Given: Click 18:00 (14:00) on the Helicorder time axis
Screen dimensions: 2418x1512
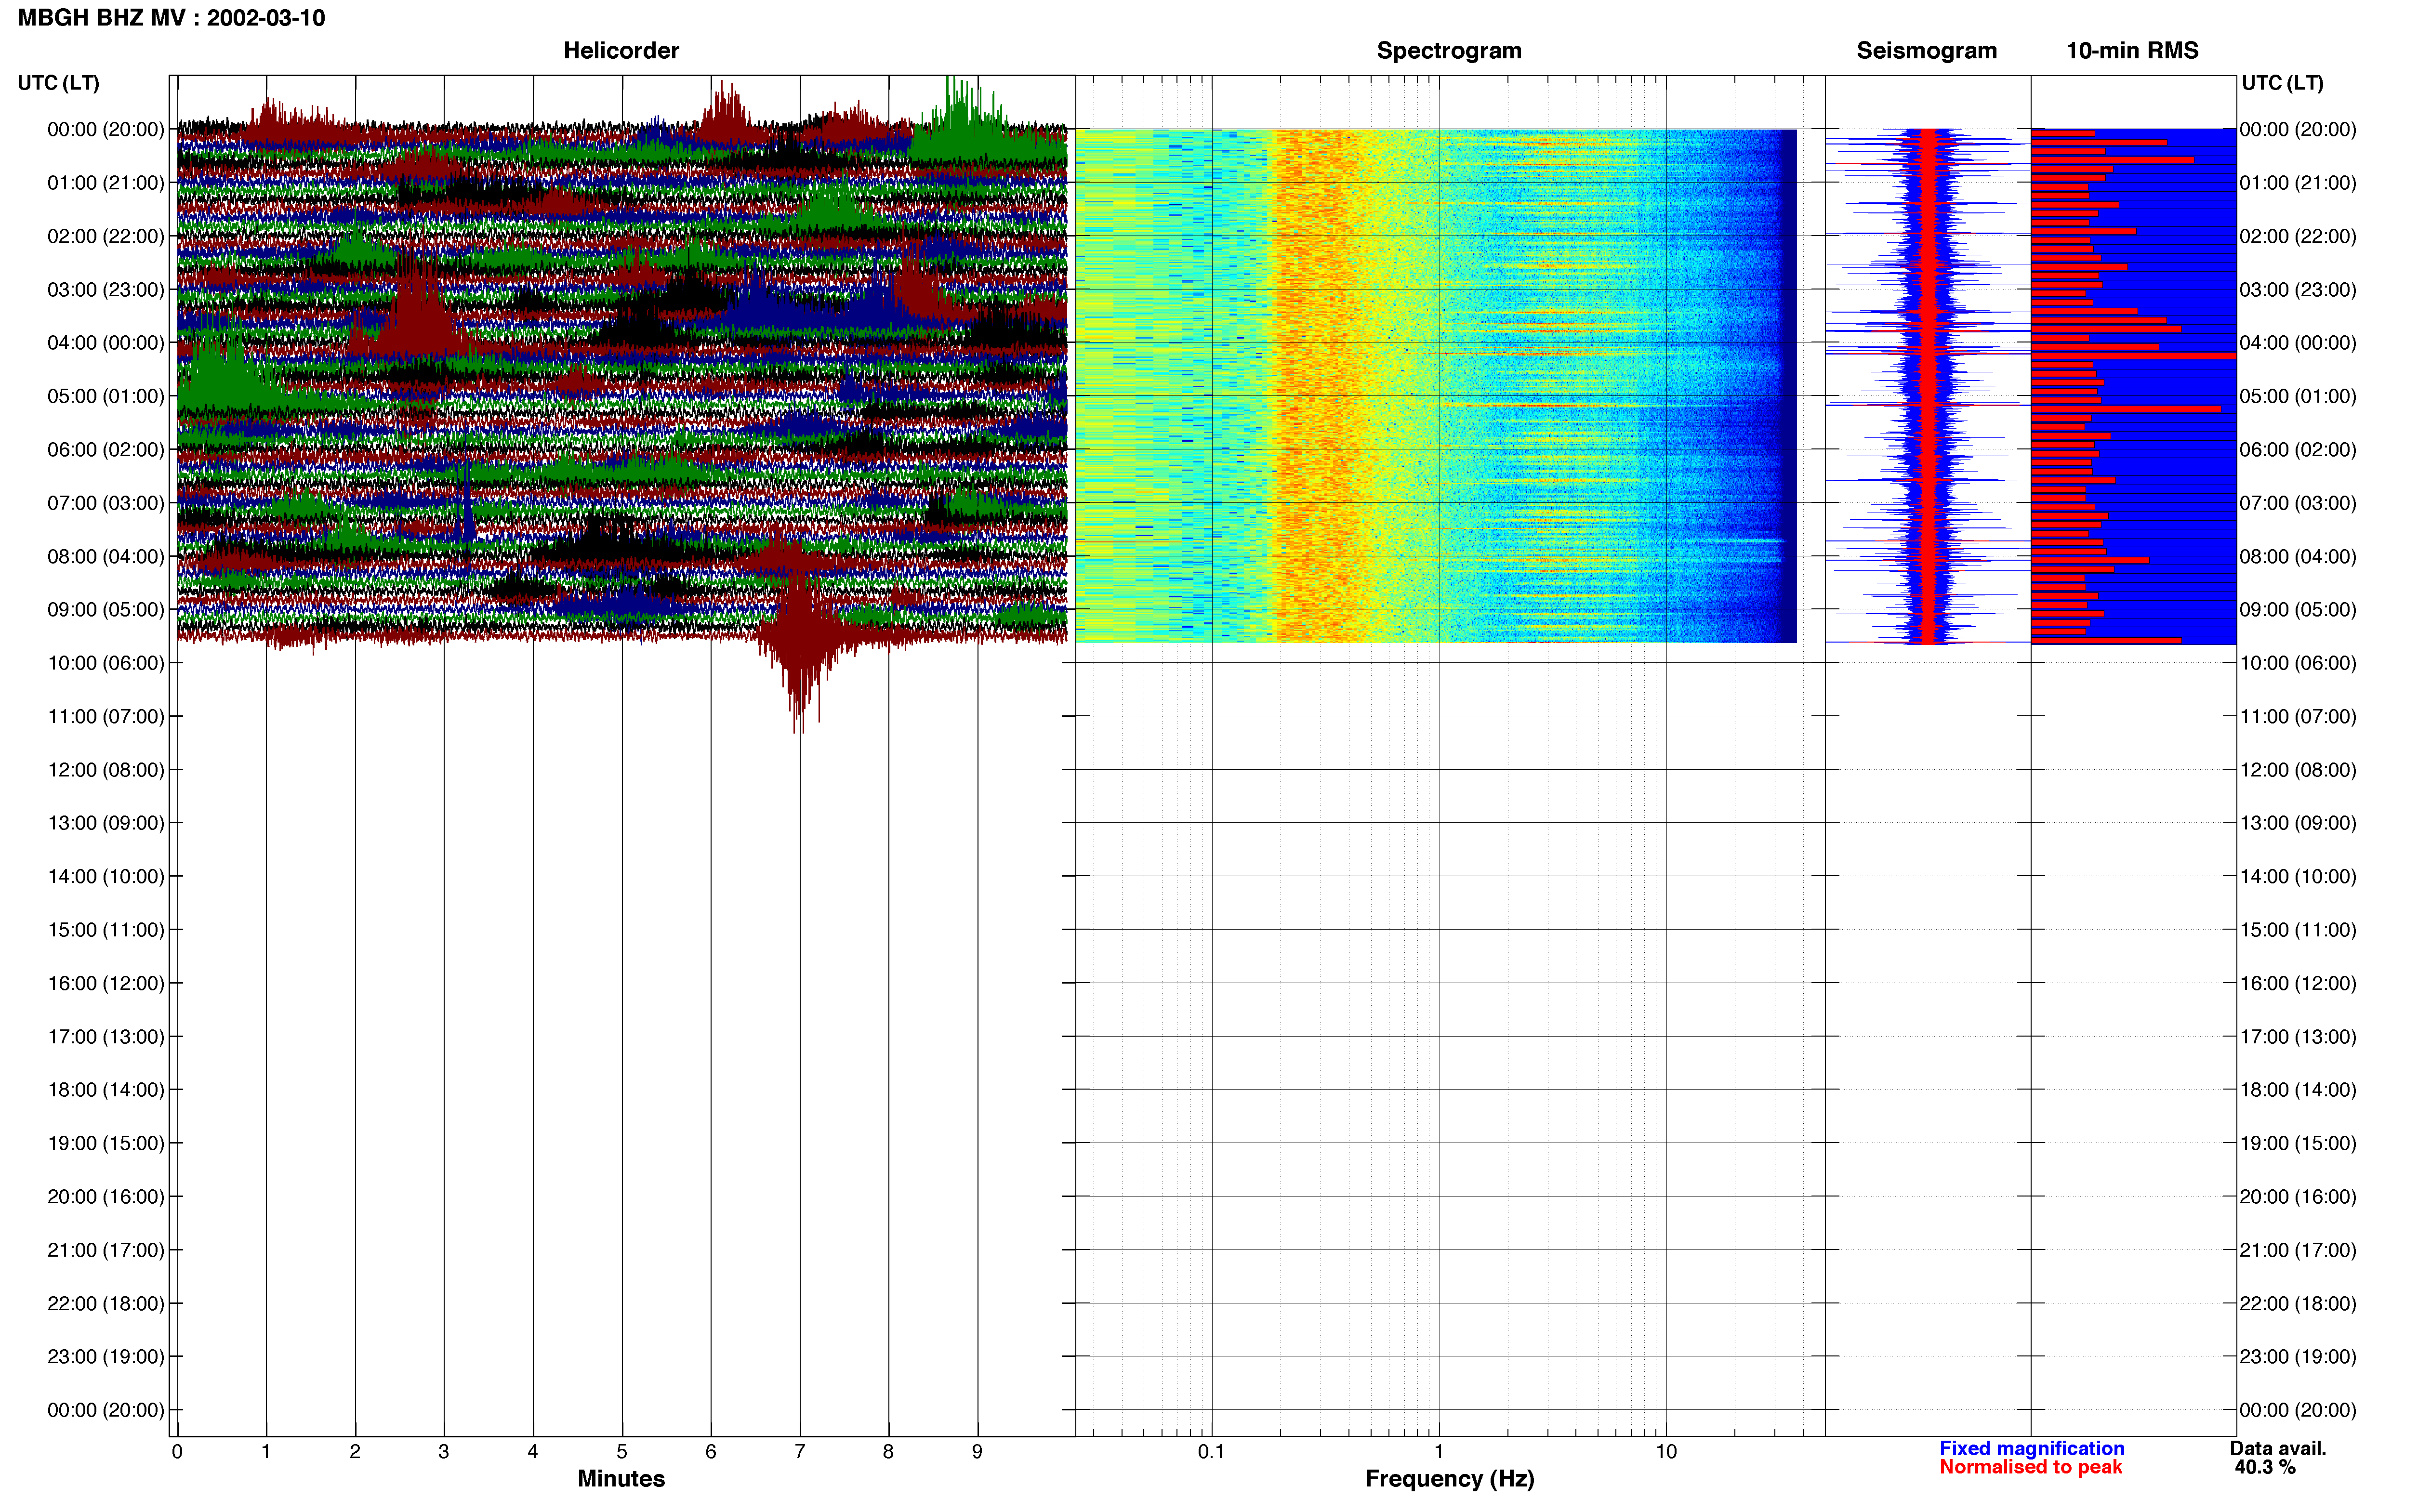Looking at the screenshot, I should (x=106, y=1090).
